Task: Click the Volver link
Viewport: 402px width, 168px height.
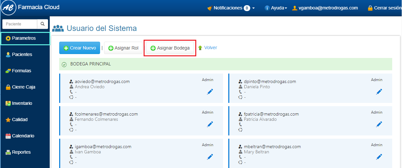Action: point(210,48)
